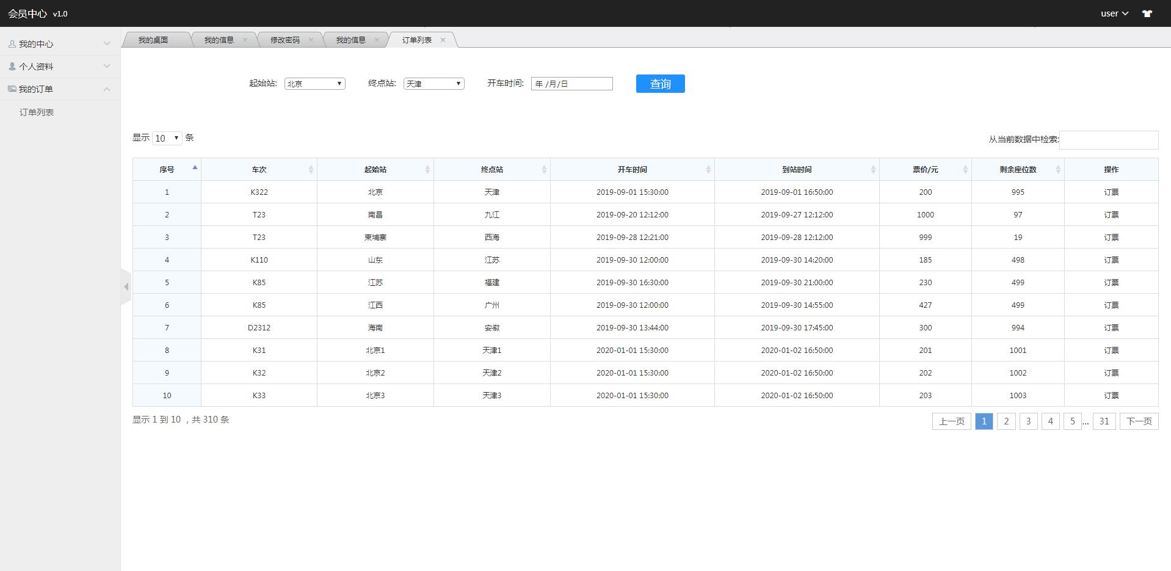This screenshot has width=1171, height=571.
Task: Click the 会员中心 title in the header
Action: click(27, 13)
